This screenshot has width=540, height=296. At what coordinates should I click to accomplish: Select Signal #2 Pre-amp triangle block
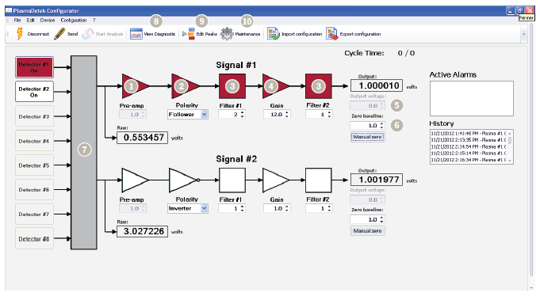tap(135, 180)
